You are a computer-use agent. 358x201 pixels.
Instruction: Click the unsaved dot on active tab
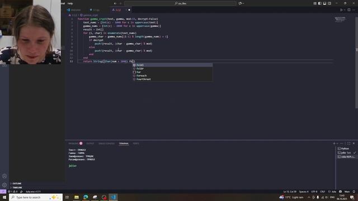[x=129, y=10]
